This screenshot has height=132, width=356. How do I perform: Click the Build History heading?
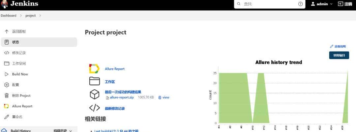pos(21,131)
